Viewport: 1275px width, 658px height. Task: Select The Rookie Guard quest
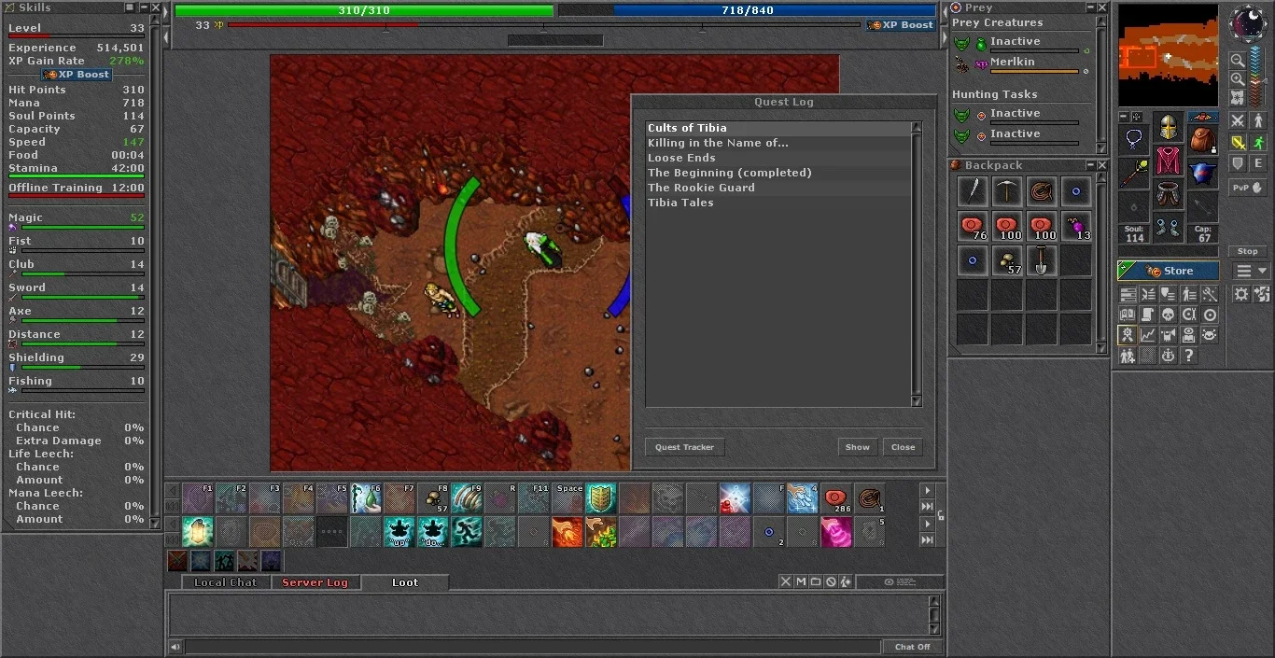point(778,188)
